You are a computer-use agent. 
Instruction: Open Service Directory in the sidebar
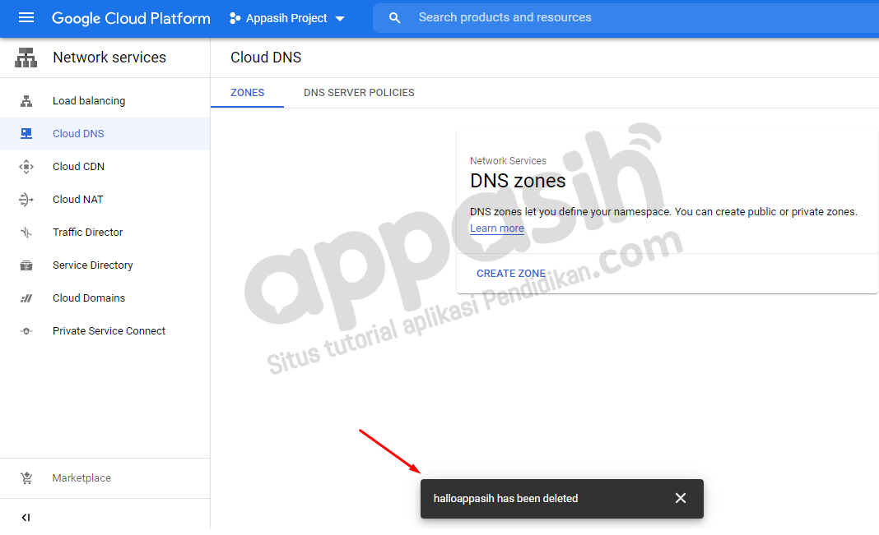105,265
